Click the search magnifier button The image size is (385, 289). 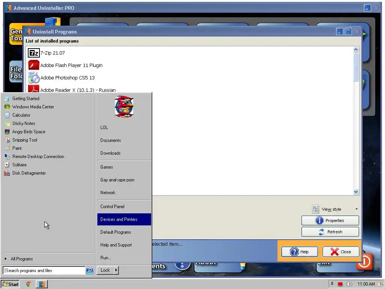tap(89, 271)
